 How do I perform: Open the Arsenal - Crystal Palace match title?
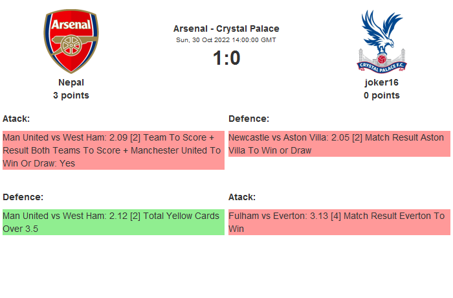click(x=226, y=29)
